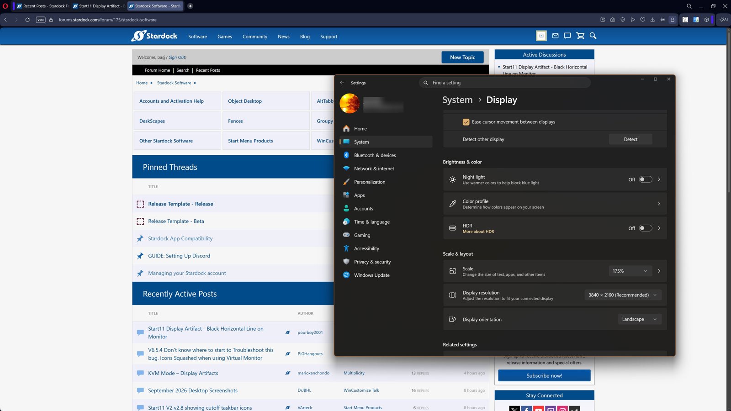Viewport: 731px width, 411px height.
Task: Expand the Color profile settings chevron
Action: (659, 204)
